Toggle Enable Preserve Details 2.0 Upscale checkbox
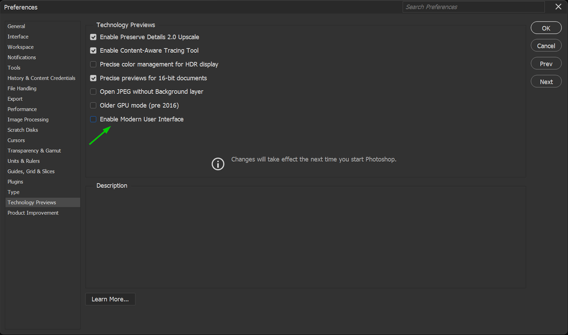 [x=93, y=37]
